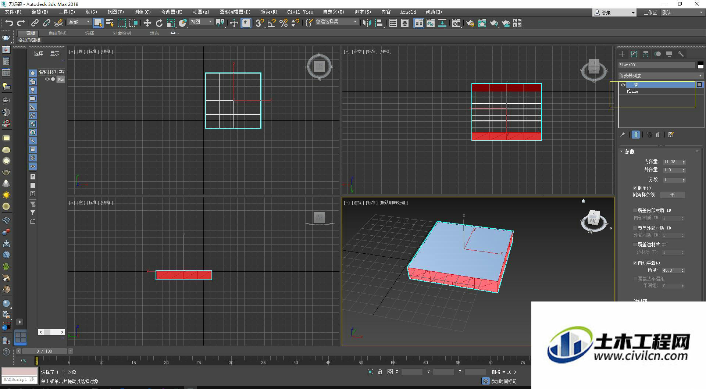Screen dimensions: 706x389
Task: Click the 多边形建模 panel button
Action: coord(29,40)
